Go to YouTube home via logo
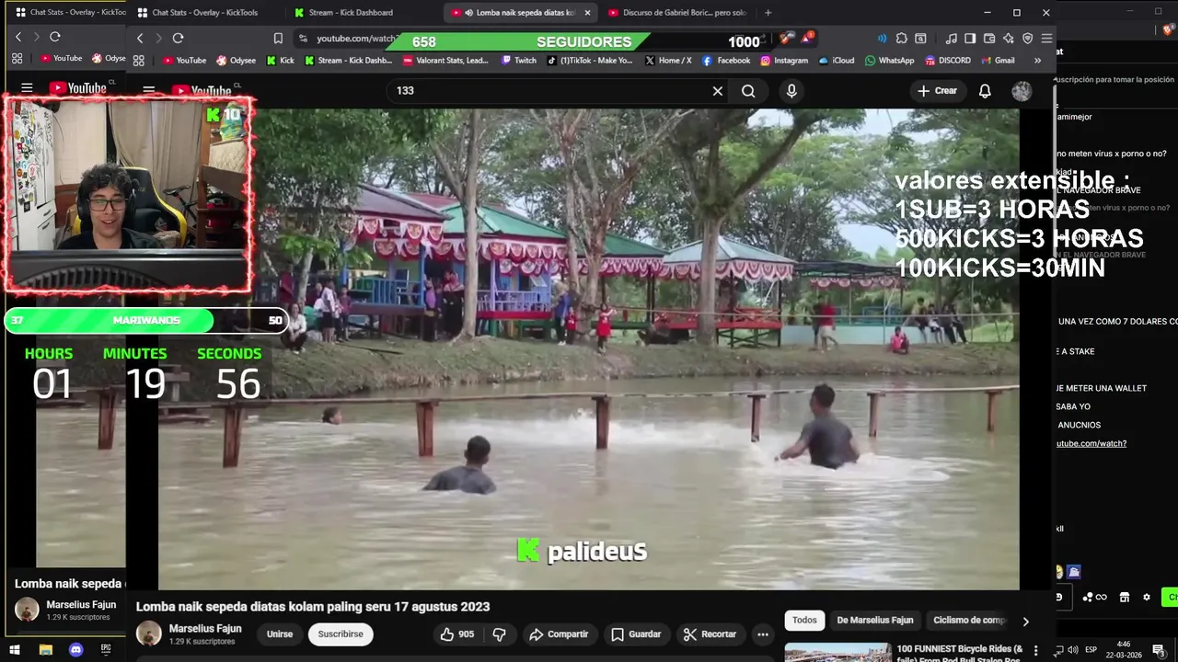 [x=201, y=90]
